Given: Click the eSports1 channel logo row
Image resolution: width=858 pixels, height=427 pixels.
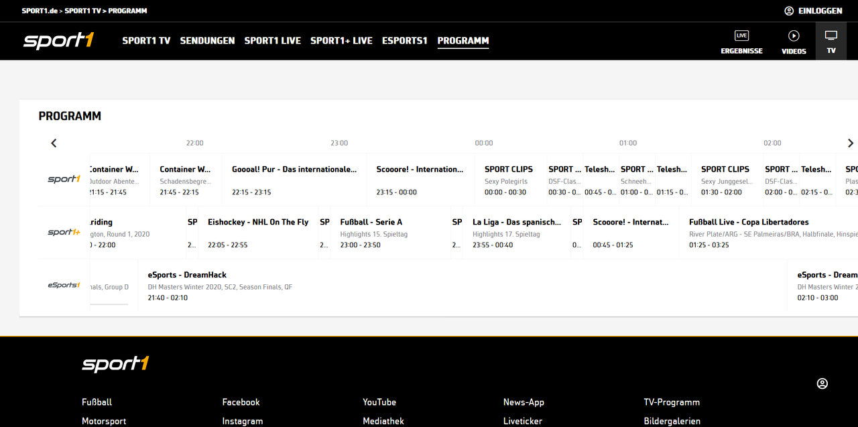Looking at the screenshot, I should click(x=64, y=285).
